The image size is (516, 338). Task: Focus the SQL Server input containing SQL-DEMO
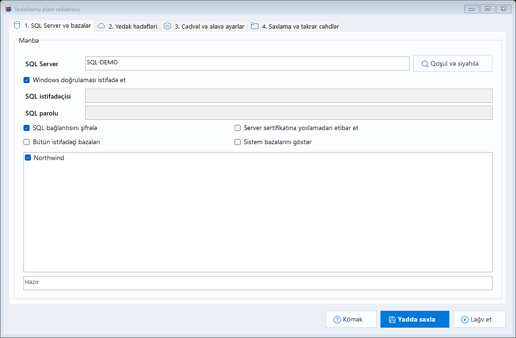coord(247,63)
